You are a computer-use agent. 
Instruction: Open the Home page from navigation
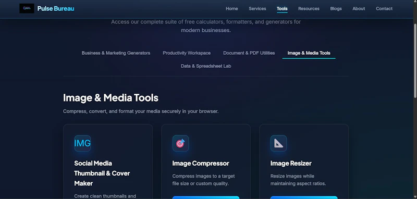click(232, 8)
